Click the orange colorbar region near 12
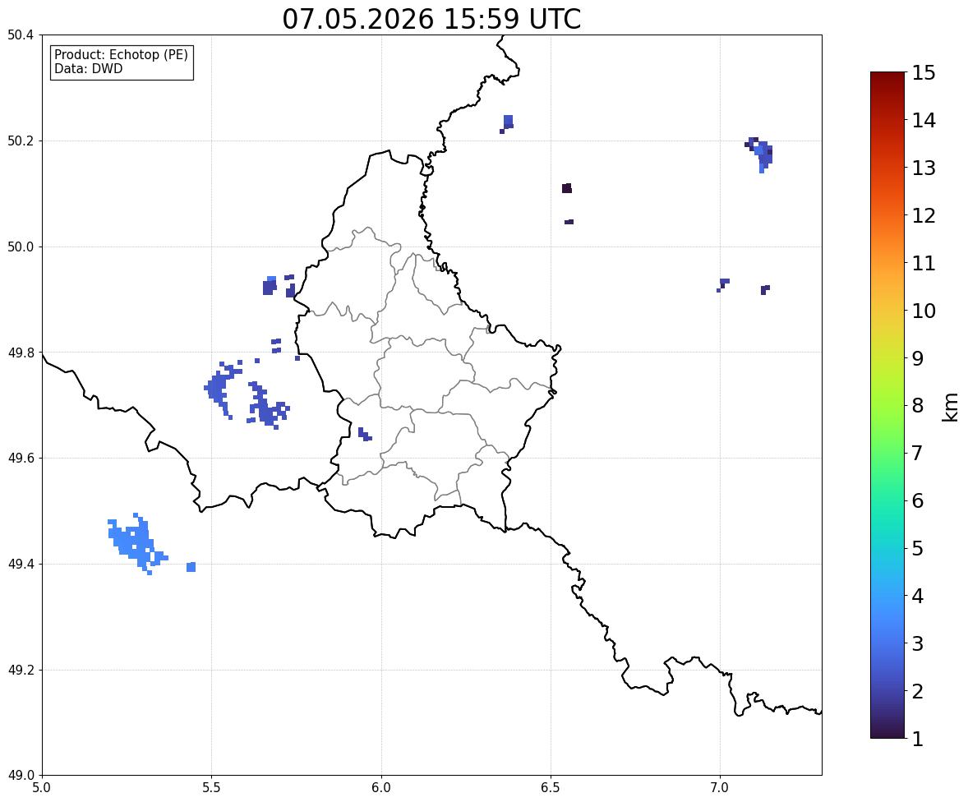The image size is (968, 802). tap(887, 214)
